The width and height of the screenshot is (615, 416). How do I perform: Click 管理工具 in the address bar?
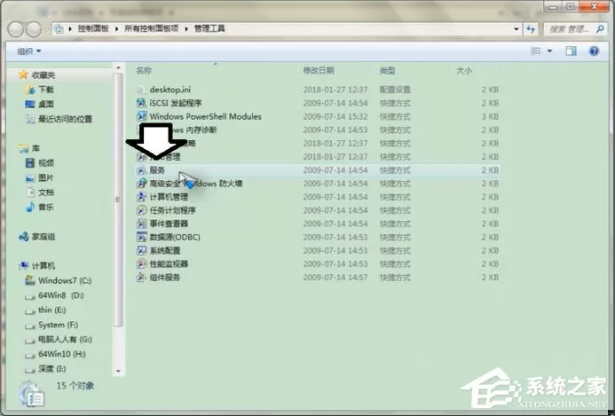point(209,28)
